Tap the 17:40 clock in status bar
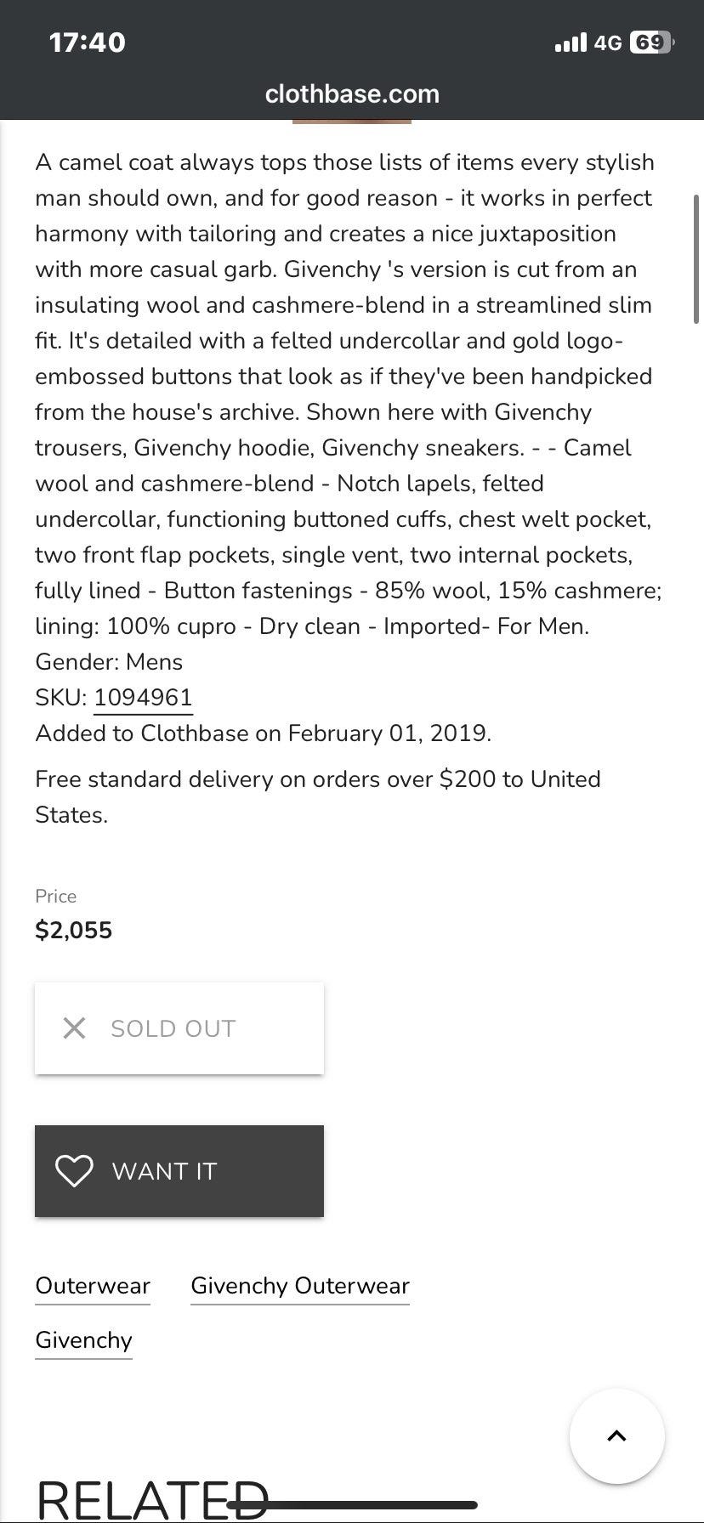The height and width of the screenshot is (1523, 704). (88, 42)
